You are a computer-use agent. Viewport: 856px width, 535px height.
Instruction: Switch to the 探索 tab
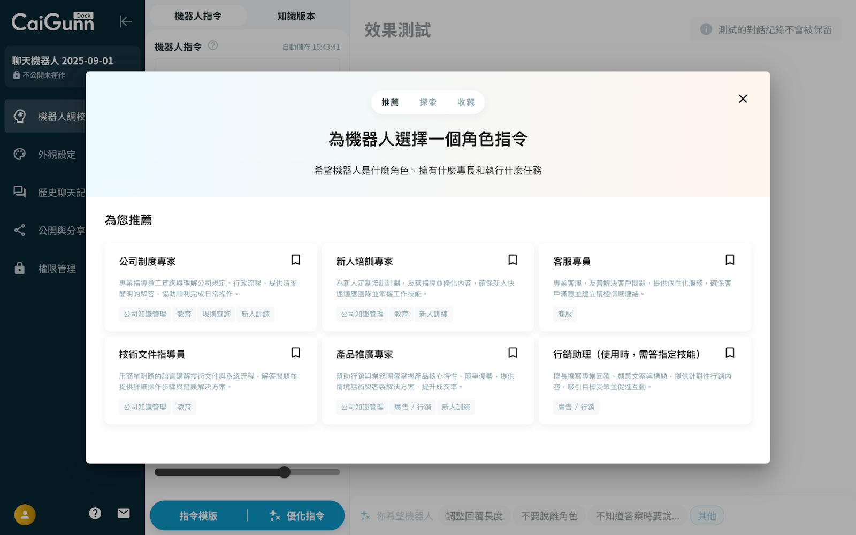point(427,102)
